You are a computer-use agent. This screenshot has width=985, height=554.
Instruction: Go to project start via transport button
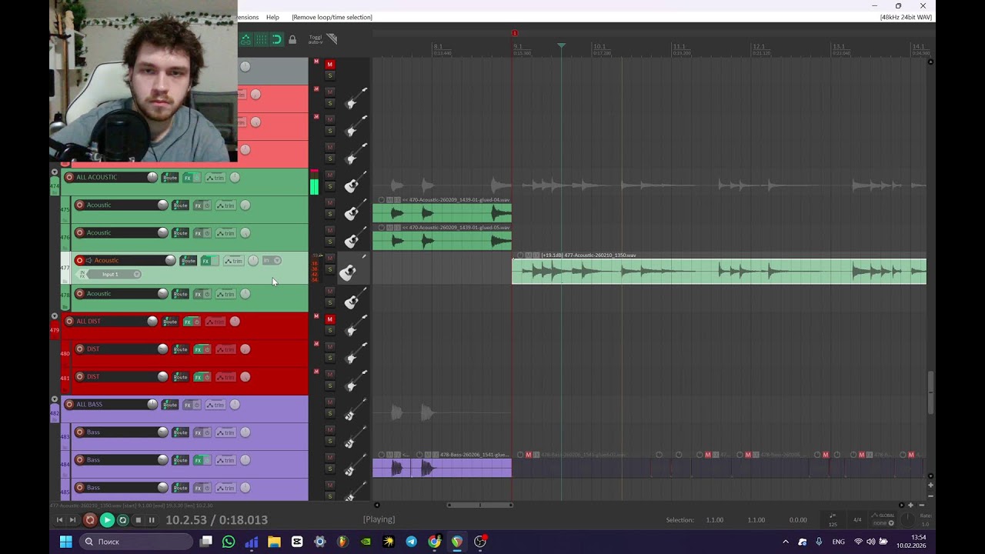pyautogui.click(x=59, y=520)
